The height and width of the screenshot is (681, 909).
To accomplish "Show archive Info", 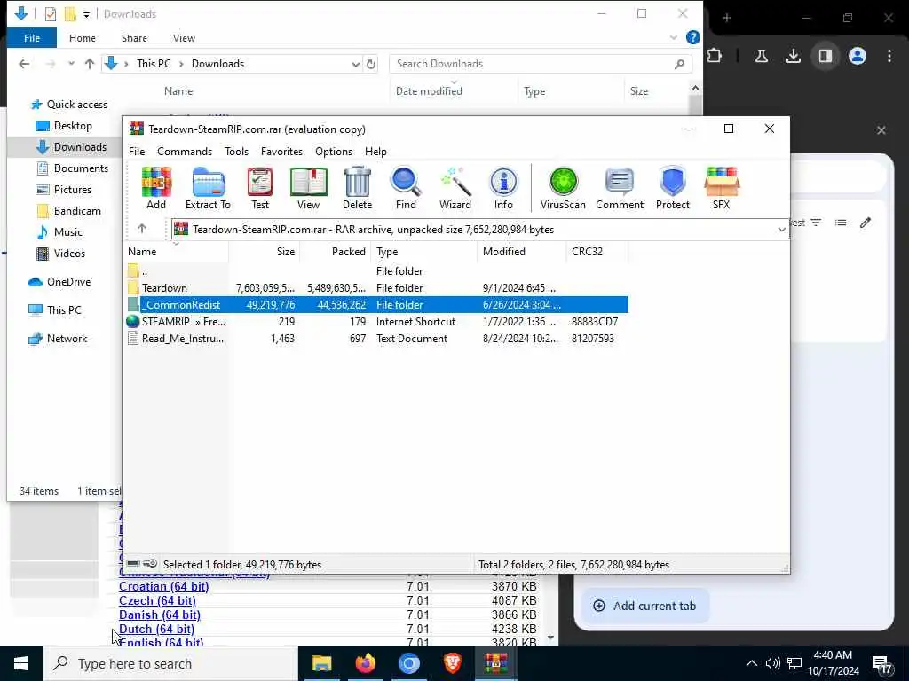I will pyautogui.click(x=503, y=188).
